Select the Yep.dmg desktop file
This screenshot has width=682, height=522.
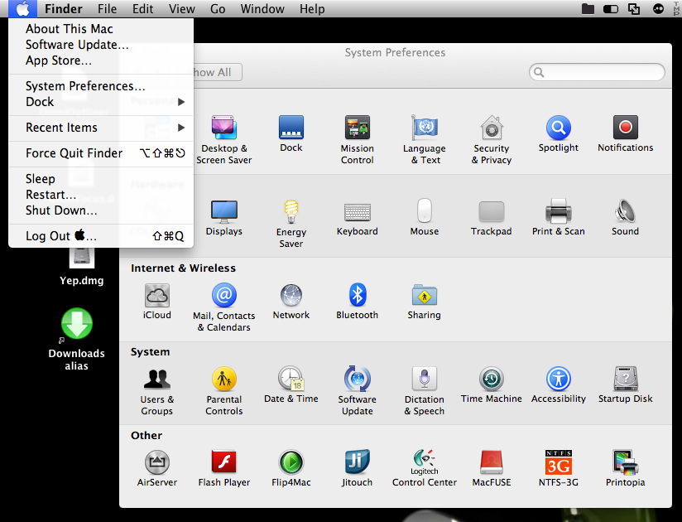pos(81,266)
